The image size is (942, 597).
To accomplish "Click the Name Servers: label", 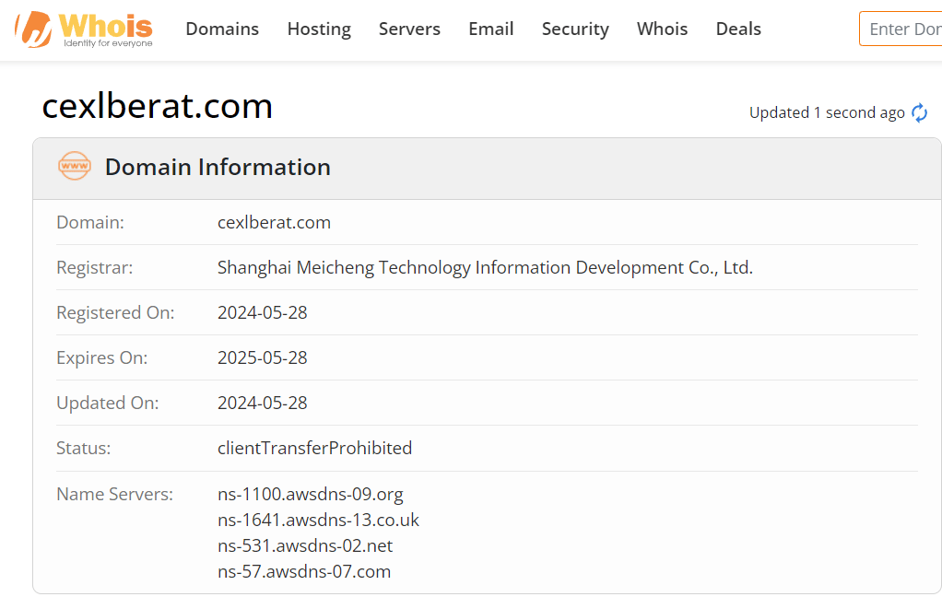I will (114, 495).
